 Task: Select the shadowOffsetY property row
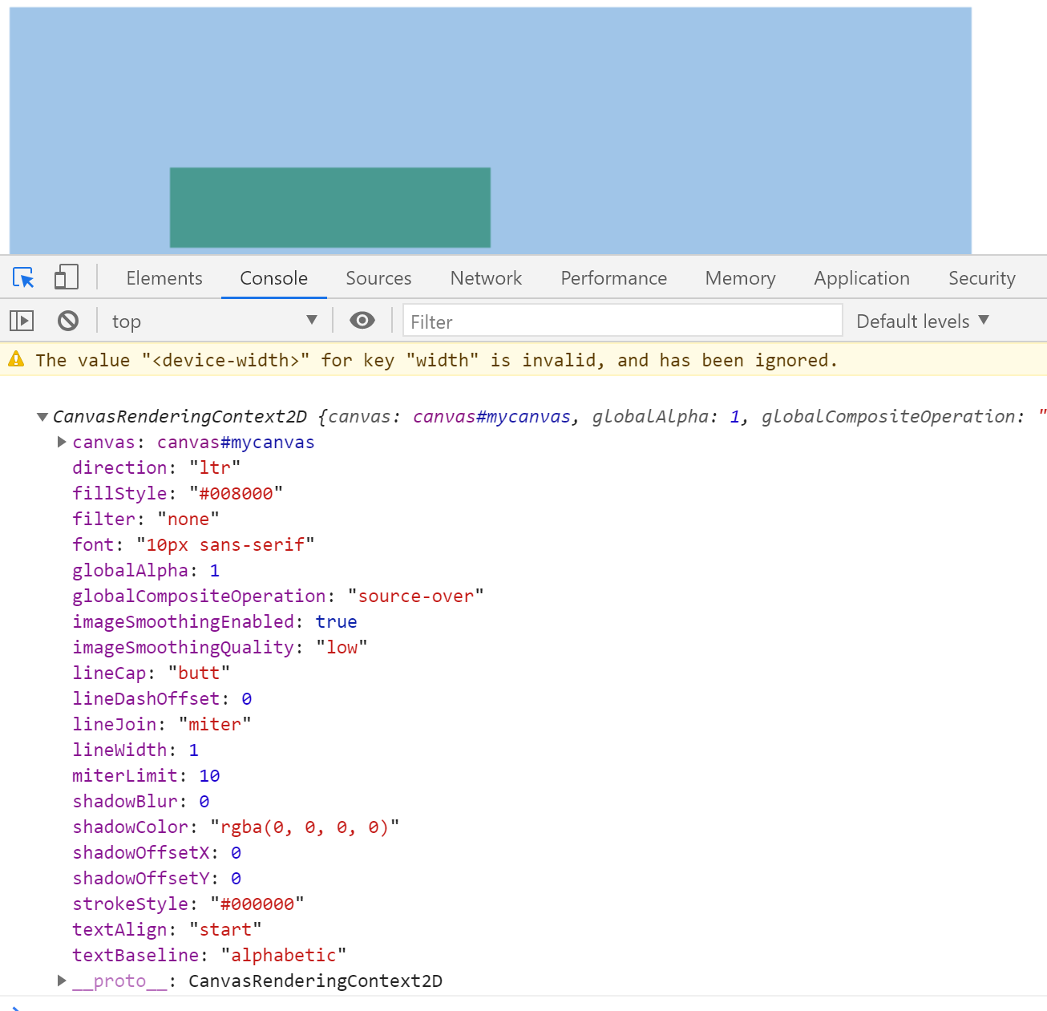pyautogui.click(x=157, y=878)
